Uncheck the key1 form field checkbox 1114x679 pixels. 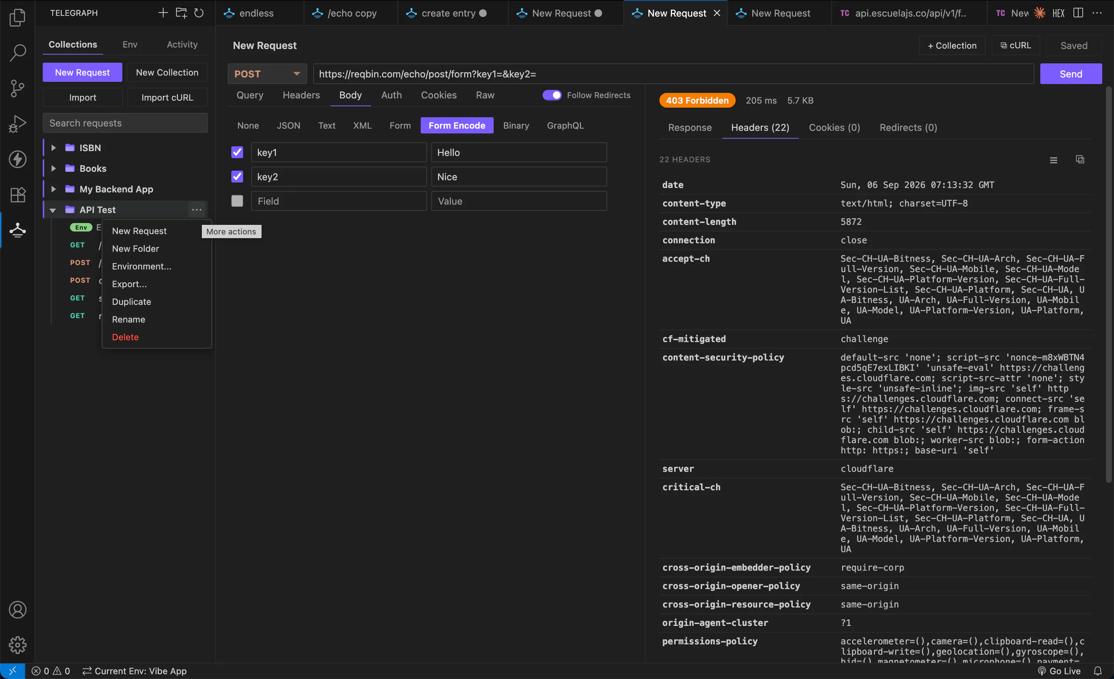pyautogui.click(x=237, y=152)
